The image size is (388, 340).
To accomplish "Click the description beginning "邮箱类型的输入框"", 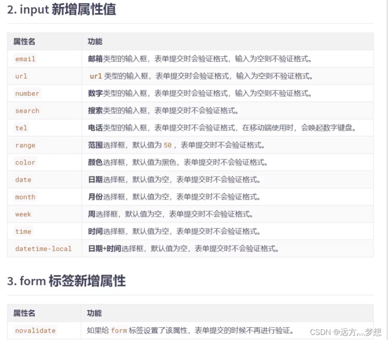I will click(200, 59).
